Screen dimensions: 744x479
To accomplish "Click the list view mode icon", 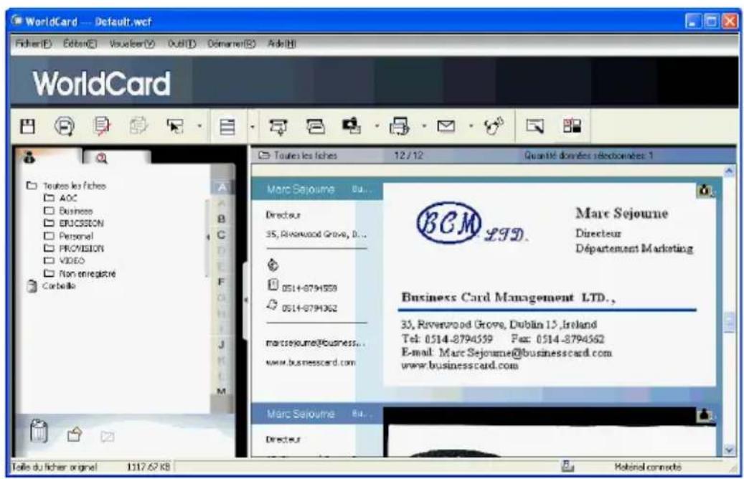I will click(x=227, y=127).
